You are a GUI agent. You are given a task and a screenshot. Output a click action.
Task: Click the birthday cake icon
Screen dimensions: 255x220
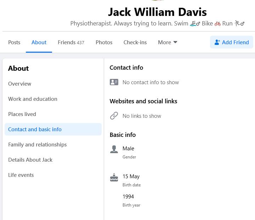pos(114,177)
